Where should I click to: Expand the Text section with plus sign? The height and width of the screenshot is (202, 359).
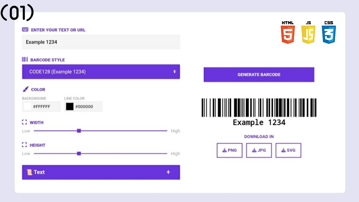point(168,172)
